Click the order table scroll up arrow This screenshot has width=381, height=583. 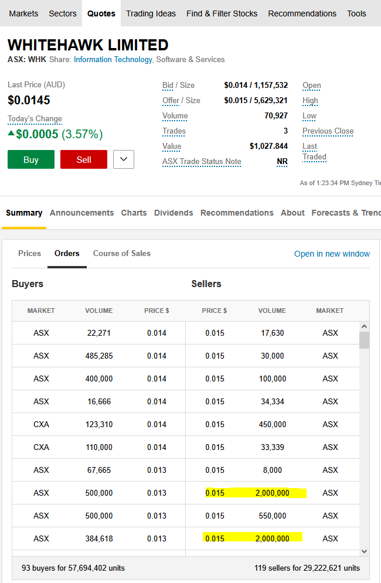click(x=364, y=326)
